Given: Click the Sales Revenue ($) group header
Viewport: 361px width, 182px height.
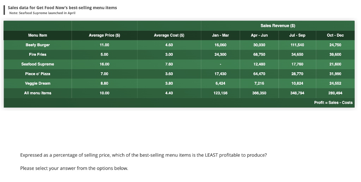Looking at the screenshot, I should (x=277, y=26).
